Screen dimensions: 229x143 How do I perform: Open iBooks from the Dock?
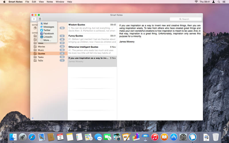164,137
